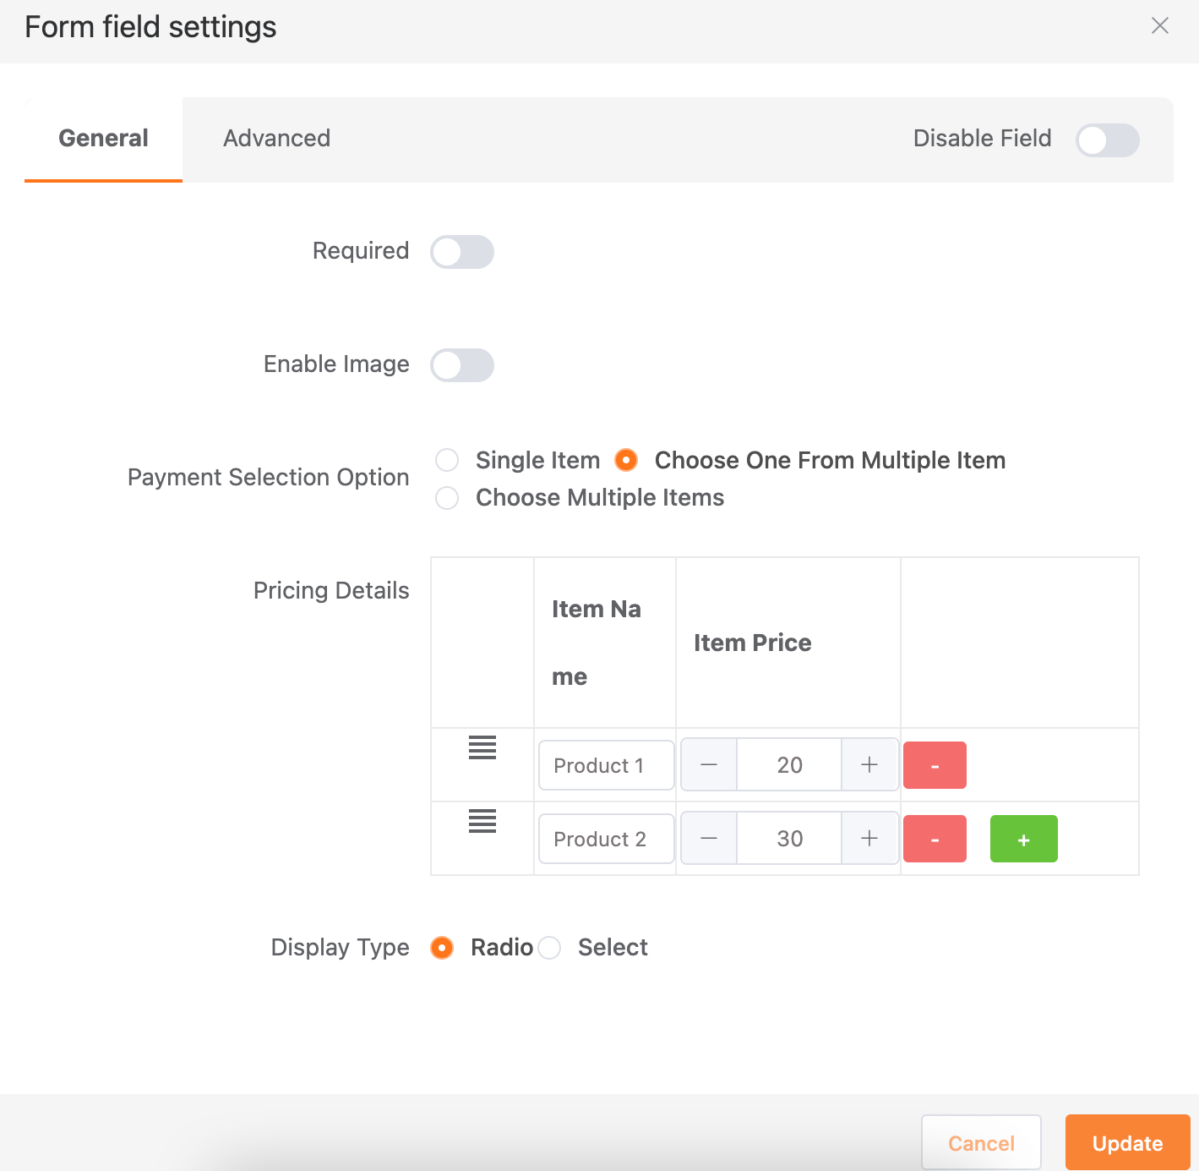Click the plus stepper for Product 1 price
The image size is (1199, 1171).
tap(869, 764)
